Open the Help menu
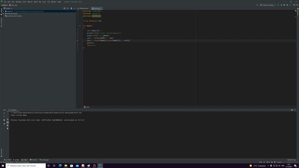The width and height of the screenshot is (299, 168). (59, 2)
